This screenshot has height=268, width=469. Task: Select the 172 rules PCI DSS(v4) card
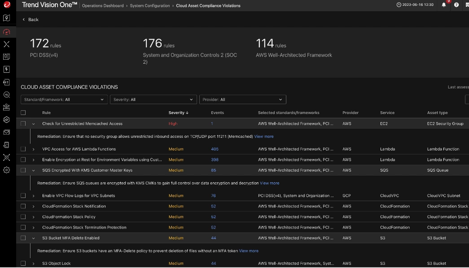click(45, 48)
